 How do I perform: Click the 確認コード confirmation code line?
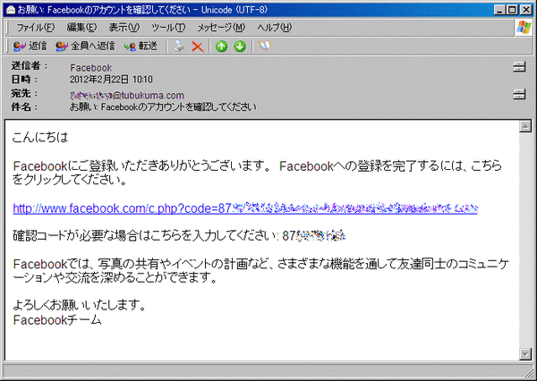pyautogui.click(x=179, y=236)
